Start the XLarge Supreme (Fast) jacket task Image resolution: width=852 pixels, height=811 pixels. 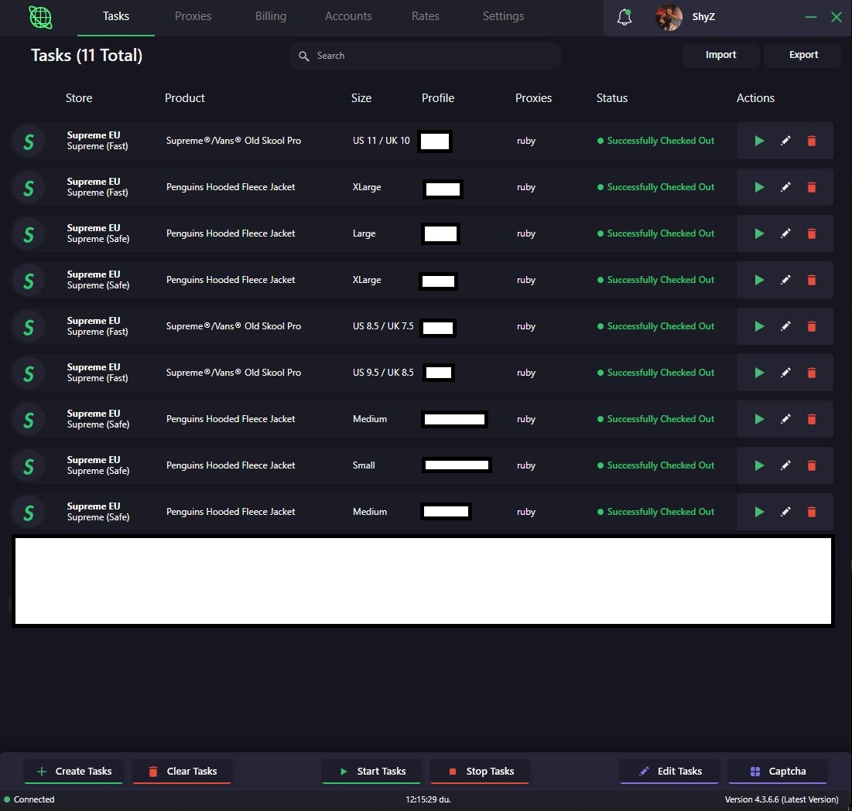[759, 187]
